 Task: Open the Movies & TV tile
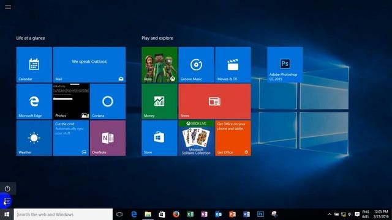233,65
